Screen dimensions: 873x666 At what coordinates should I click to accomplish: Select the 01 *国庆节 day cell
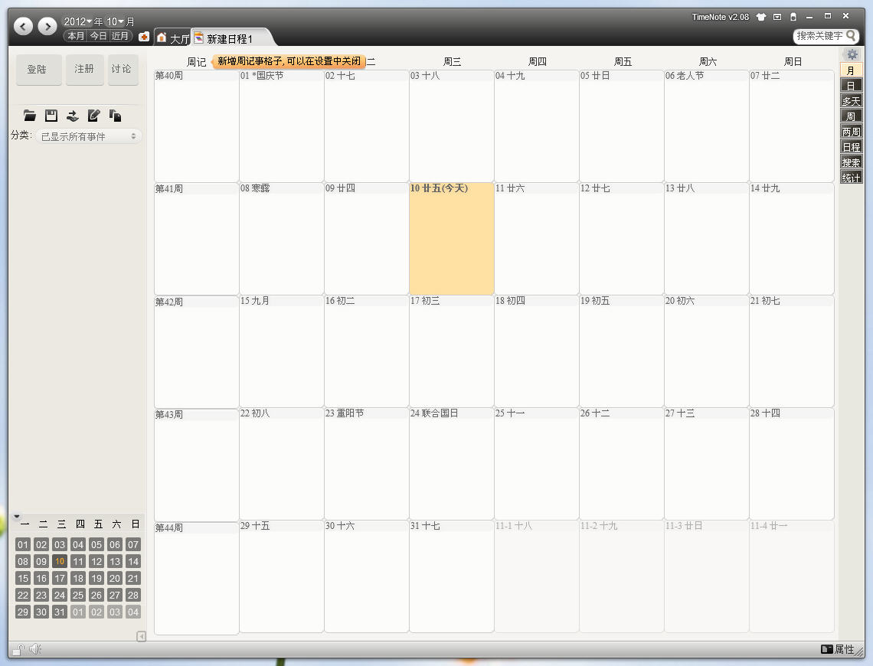click(282, 126)
